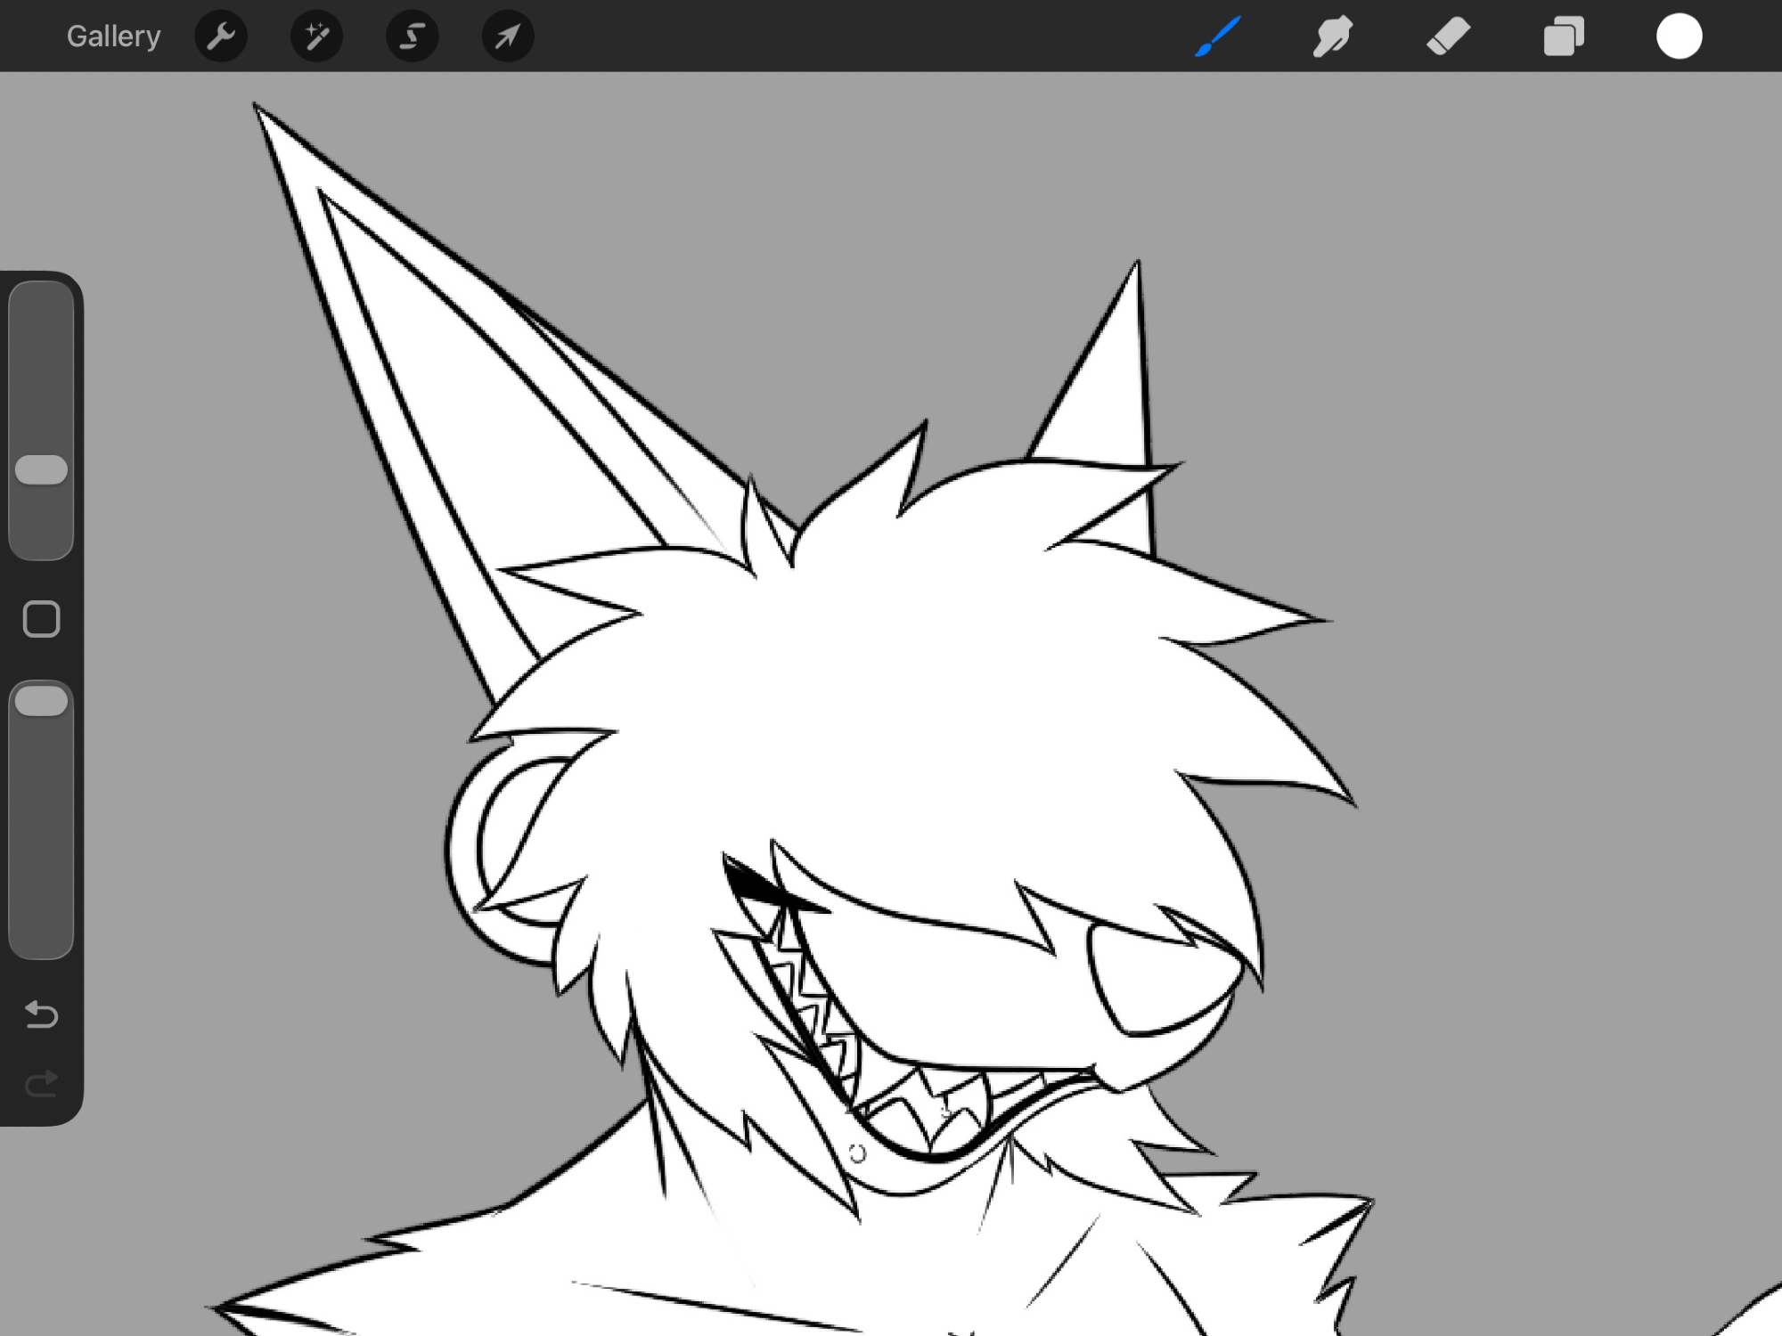Open the Actions wrench menu

[221, 37]
